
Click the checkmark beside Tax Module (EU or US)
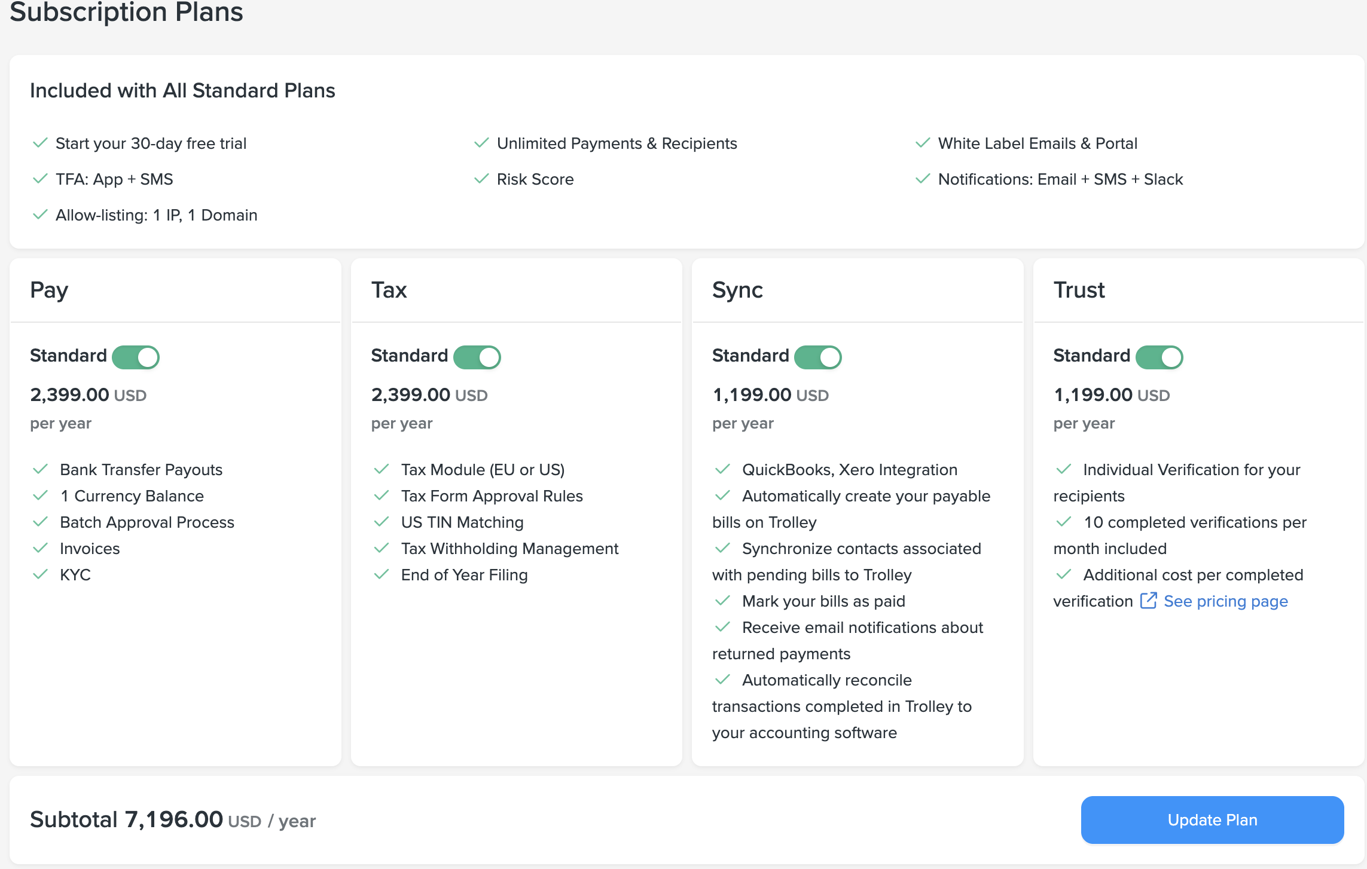382,469
